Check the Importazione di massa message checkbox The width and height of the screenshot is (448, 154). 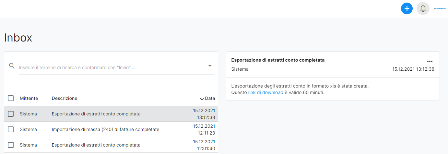(x=11, y=129)
